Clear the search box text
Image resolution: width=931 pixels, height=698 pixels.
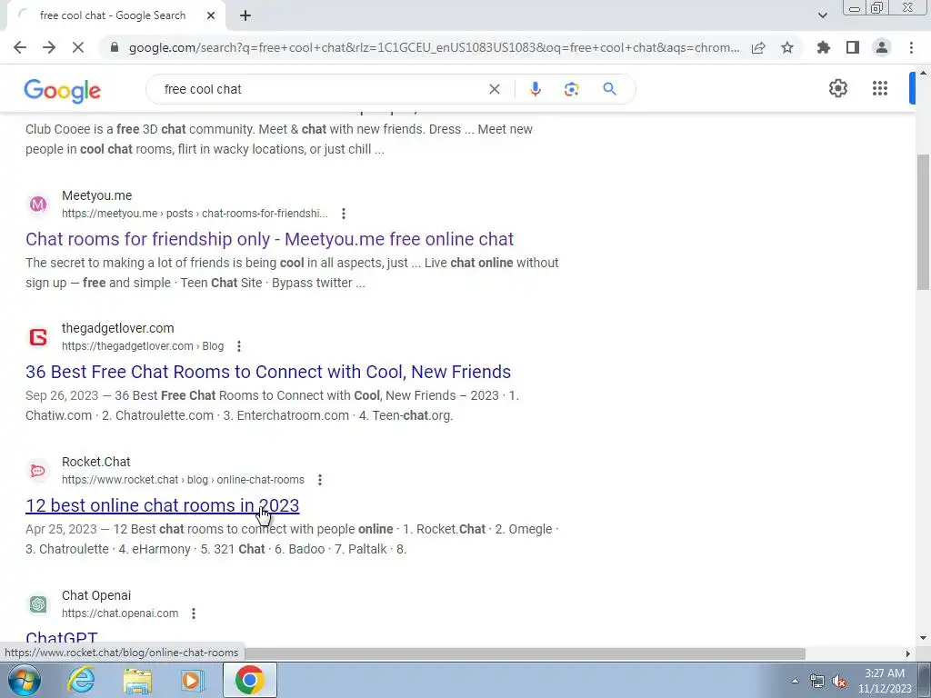coord(494,89)
